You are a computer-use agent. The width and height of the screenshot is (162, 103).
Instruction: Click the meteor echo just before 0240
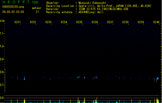point(157,79)
